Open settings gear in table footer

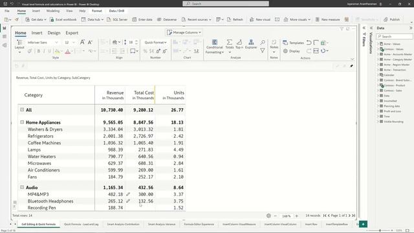(268, 216)
